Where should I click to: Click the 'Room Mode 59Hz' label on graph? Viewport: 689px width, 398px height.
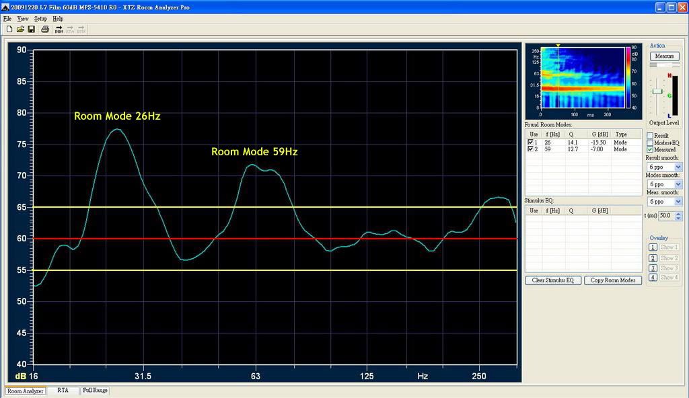(x=254, y=151)
